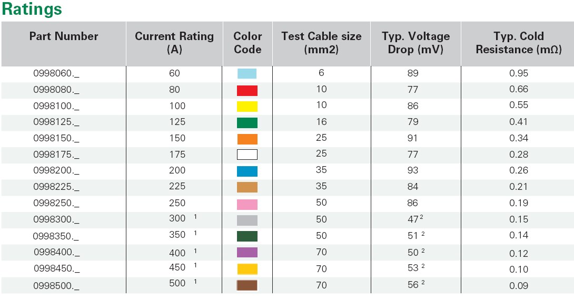
Task: Click part number 0998500._
Action: click(x=56, y=285)
